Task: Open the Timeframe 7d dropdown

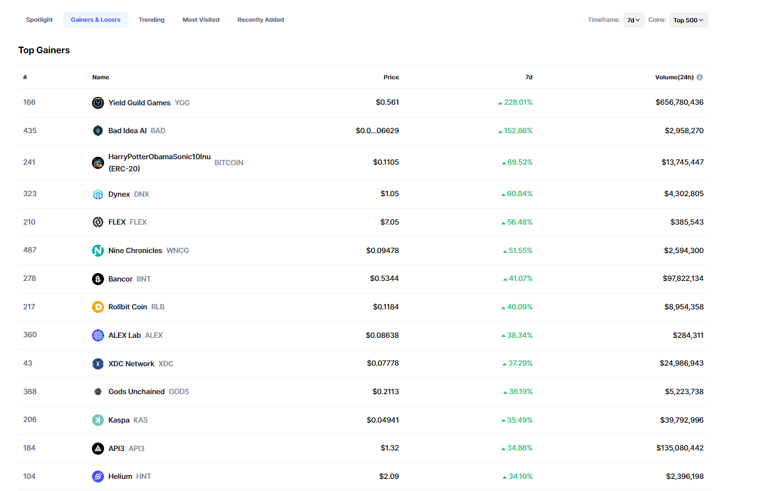Action: point(633,20)
